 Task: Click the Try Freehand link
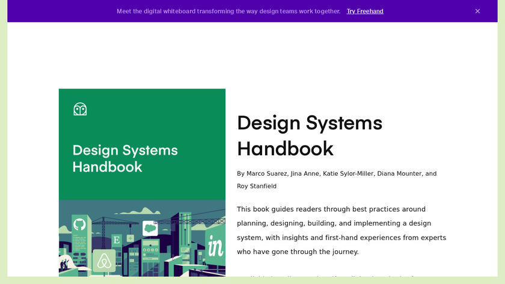coord(365,11)
